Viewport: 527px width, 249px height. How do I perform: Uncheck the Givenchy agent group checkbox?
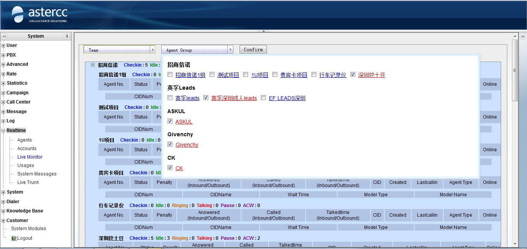tap(170, 144)
